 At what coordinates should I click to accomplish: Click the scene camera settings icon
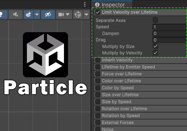(61, 14)
